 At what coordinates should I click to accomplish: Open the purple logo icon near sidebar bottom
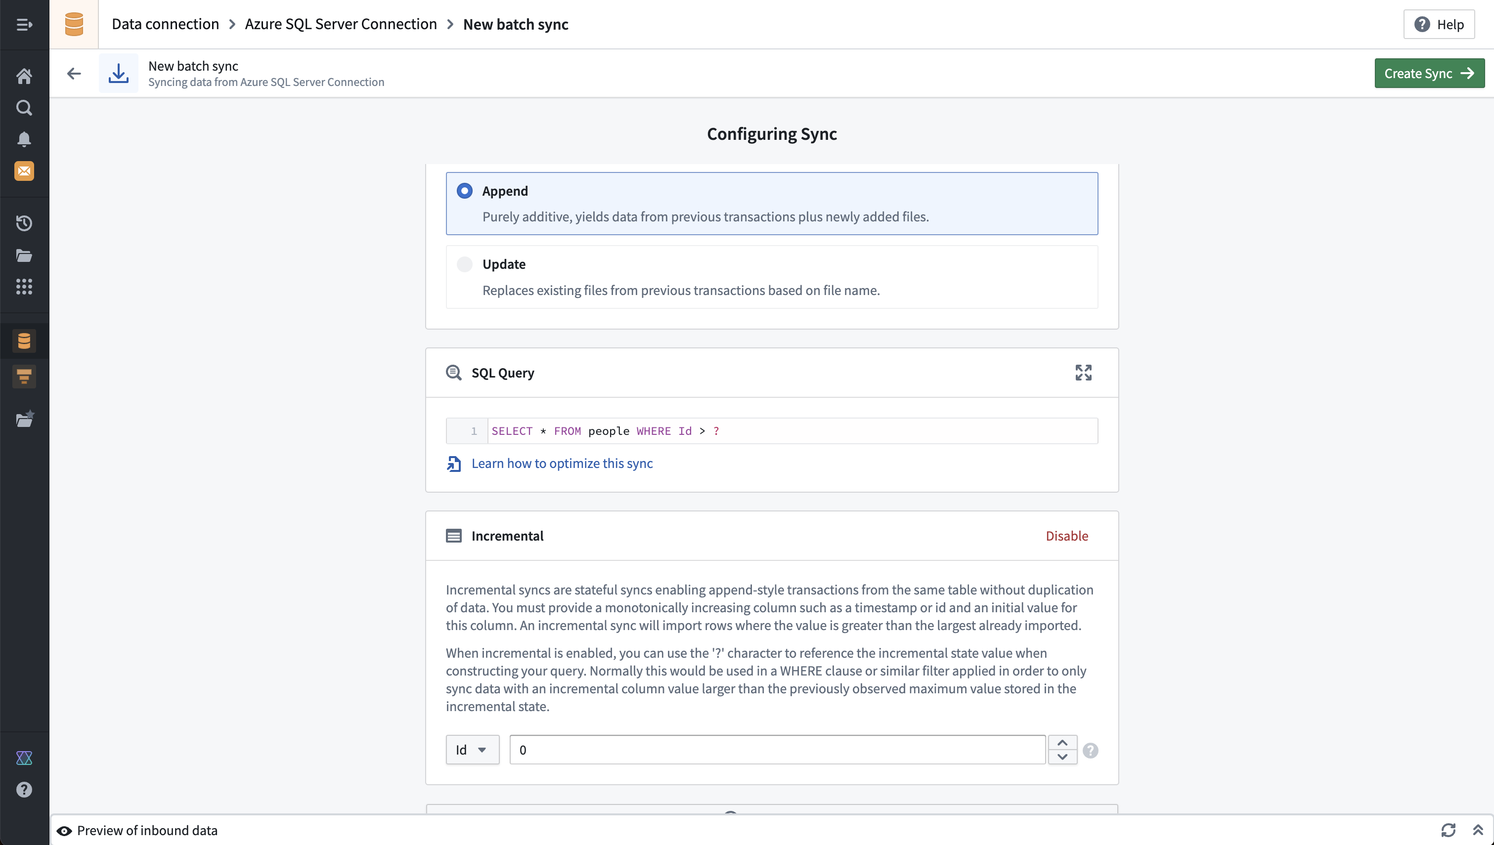tap(24, 758)
